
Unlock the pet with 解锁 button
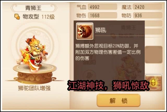tap(118, 100)
